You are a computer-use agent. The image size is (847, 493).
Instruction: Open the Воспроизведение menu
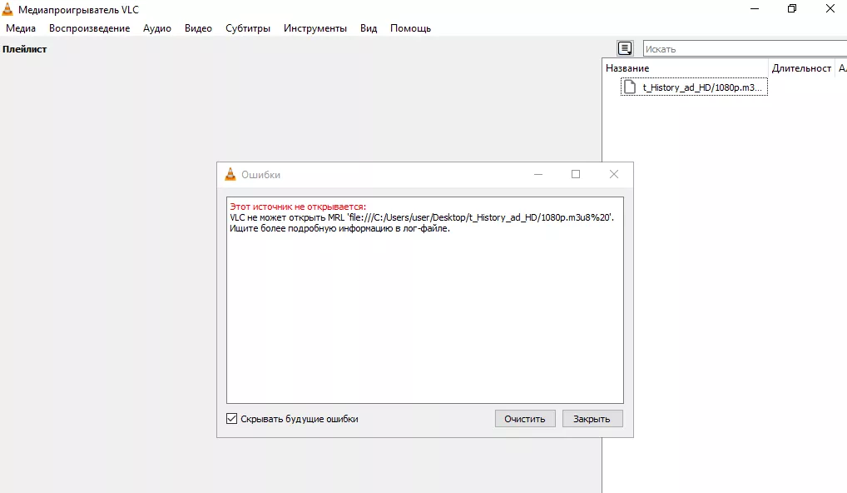tap(89, 28)
